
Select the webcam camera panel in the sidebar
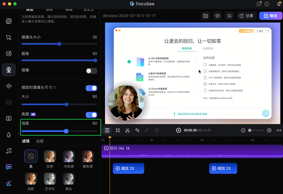point(9,70)
